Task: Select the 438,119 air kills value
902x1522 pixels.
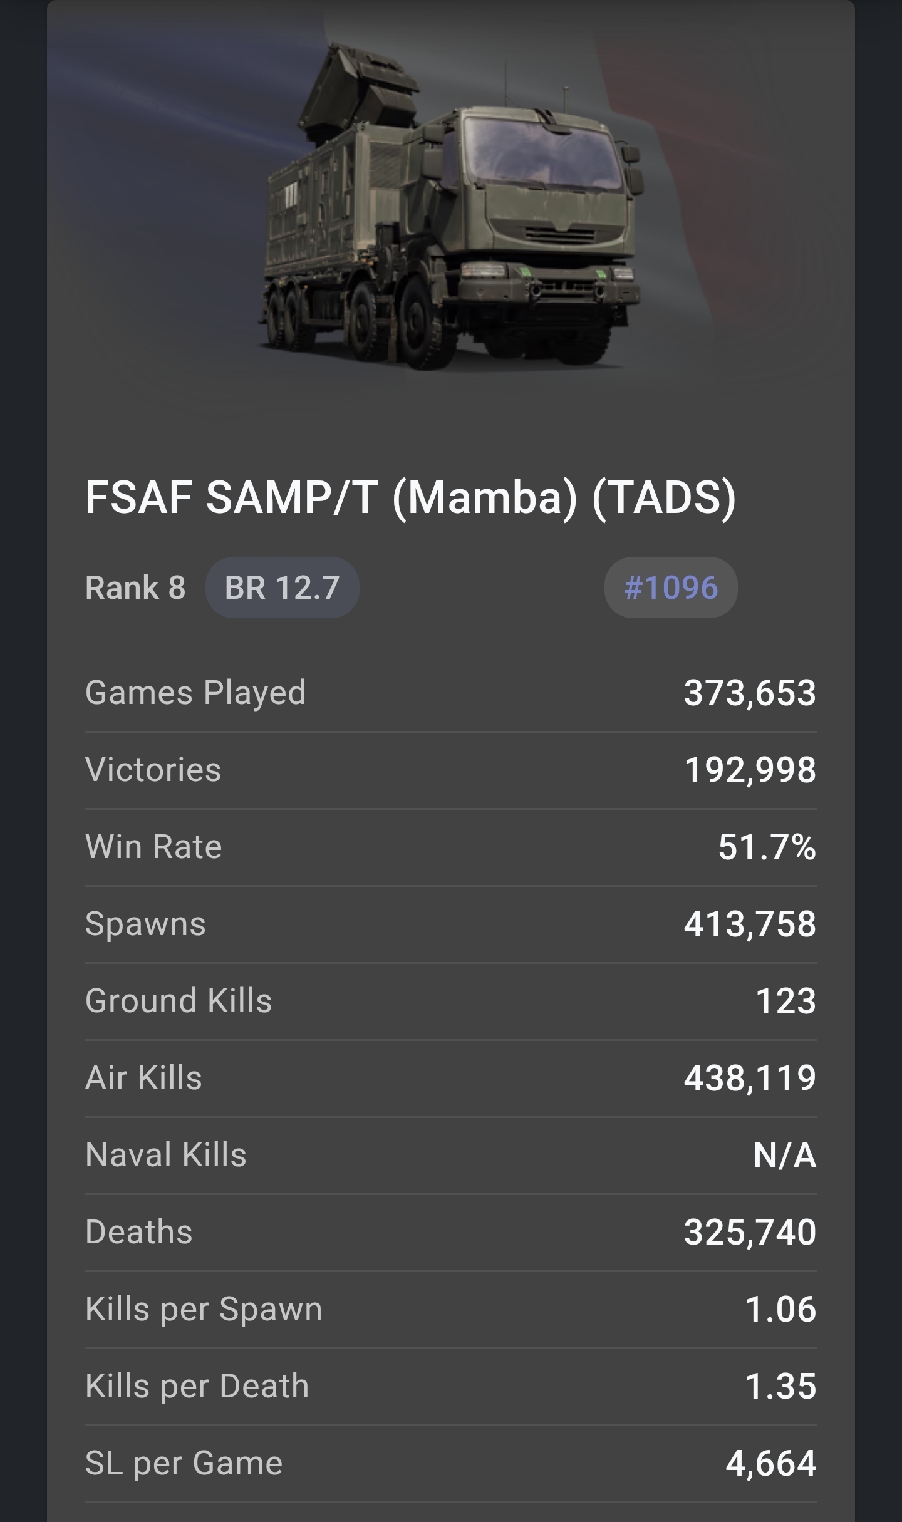Action: tap(750, 1078)
